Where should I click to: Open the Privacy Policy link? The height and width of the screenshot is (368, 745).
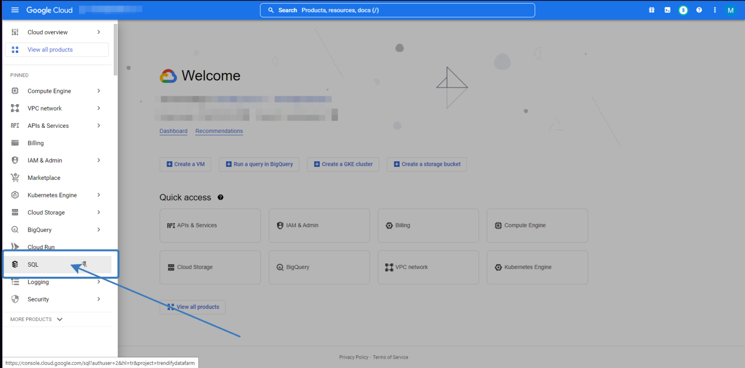tap(354, 357)
